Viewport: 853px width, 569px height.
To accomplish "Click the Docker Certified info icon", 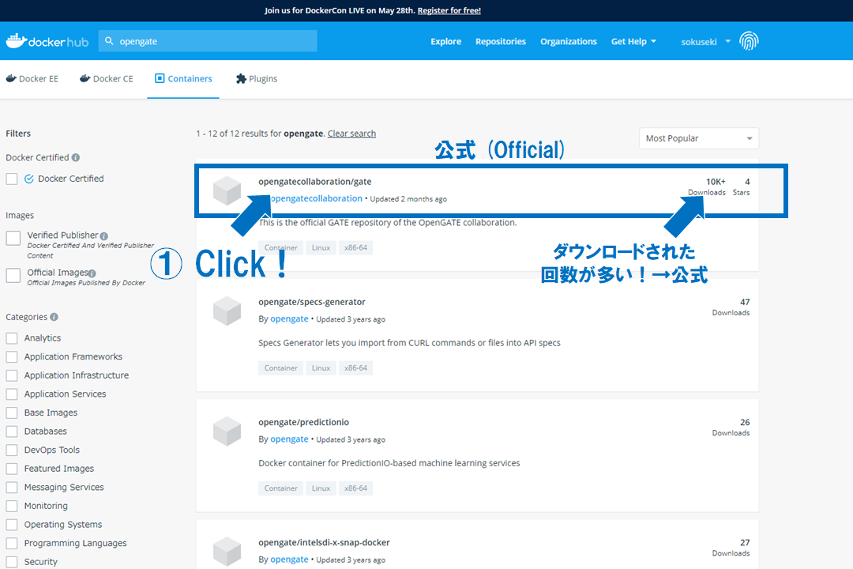I will click(x=76, y=157).
